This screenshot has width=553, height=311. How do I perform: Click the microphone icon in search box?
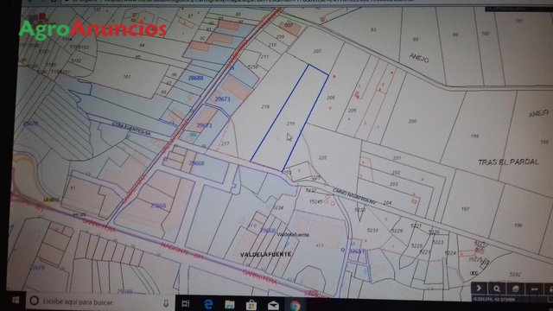click(166, 303)
